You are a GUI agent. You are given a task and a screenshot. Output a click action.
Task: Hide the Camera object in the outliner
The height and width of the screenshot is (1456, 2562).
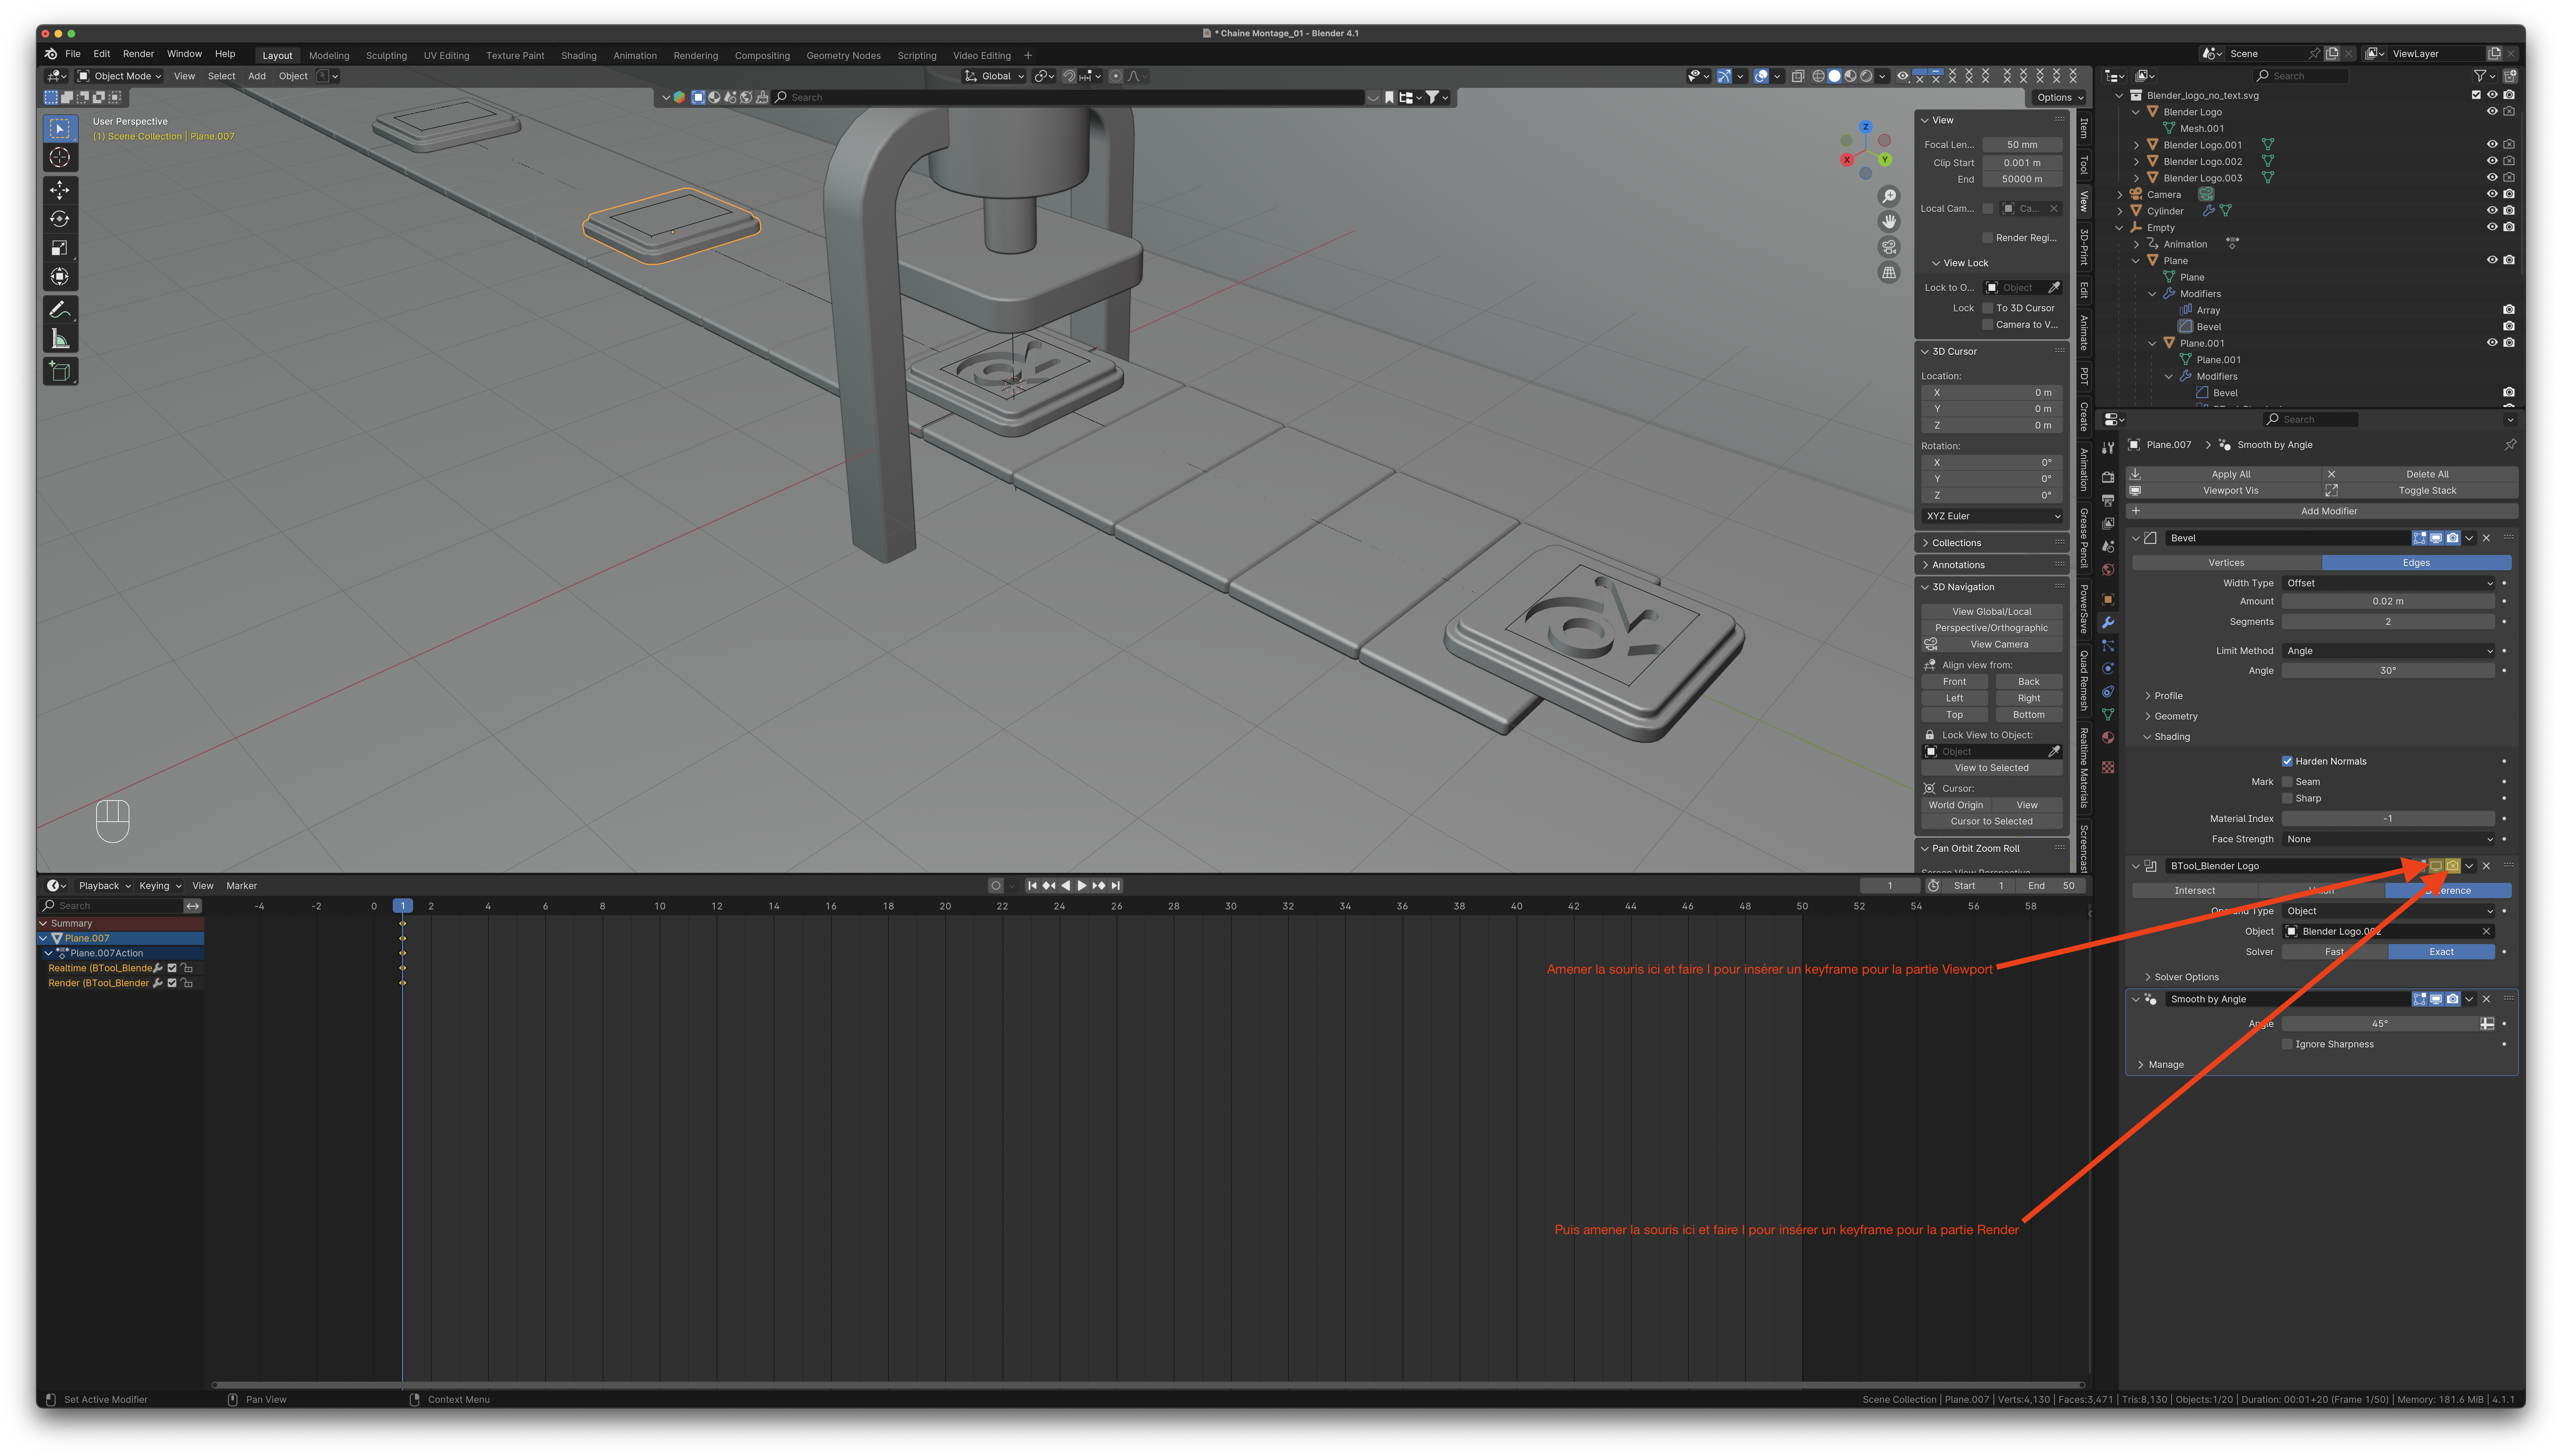tap(2492, 194)
